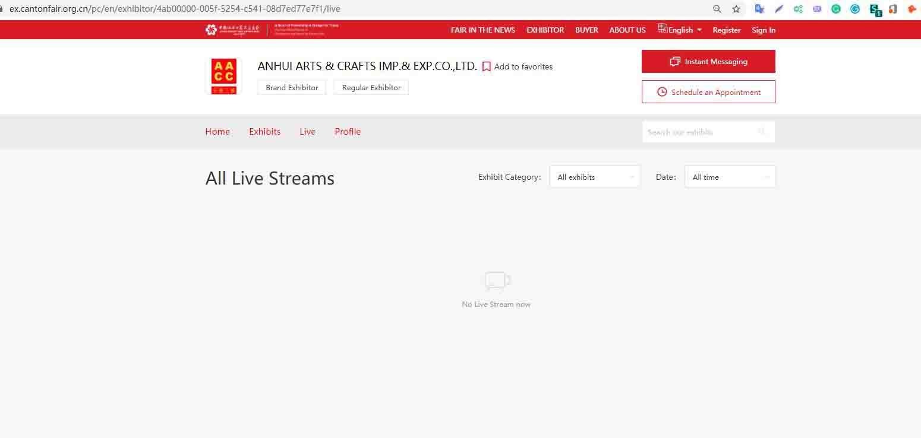Open the Google Translate extension

pos(759,9)
